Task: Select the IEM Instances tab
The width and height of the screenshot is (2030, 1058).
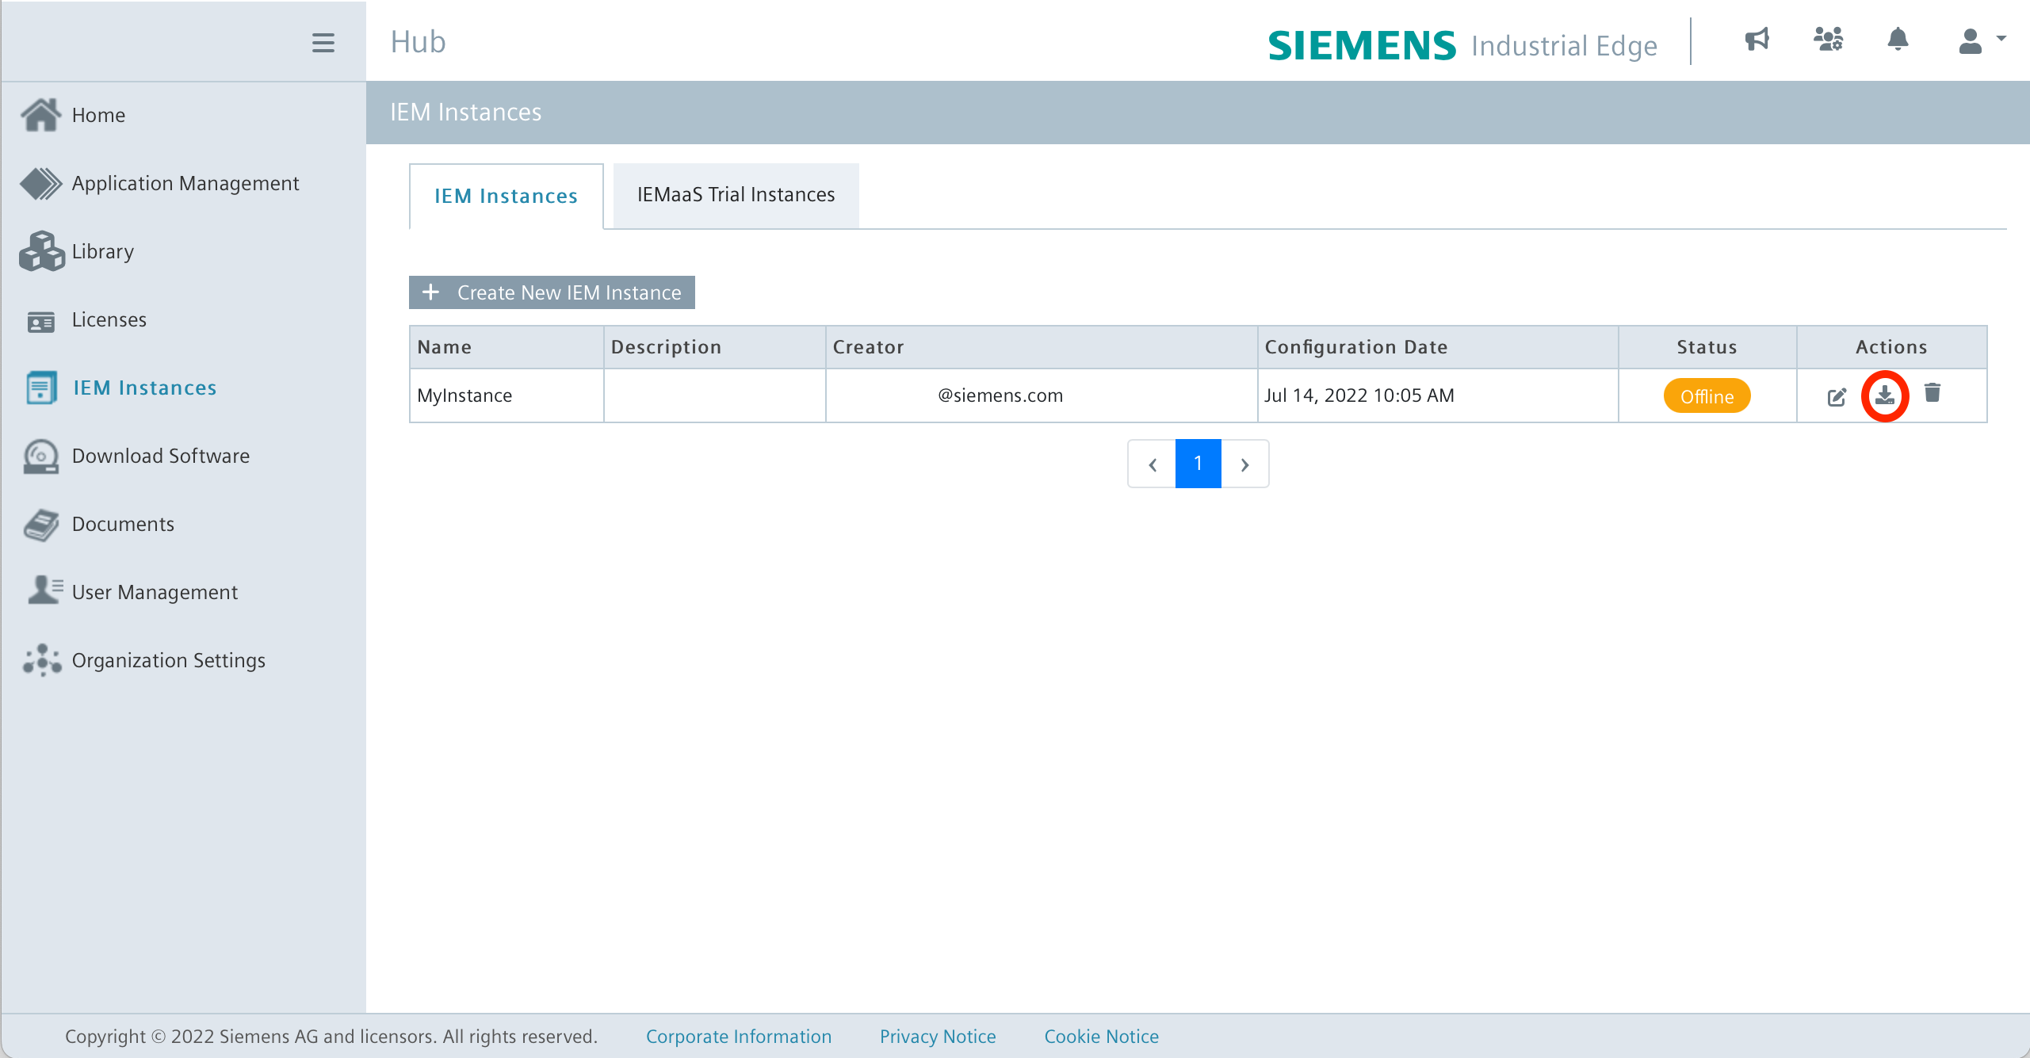Action: tap(506, 197)
